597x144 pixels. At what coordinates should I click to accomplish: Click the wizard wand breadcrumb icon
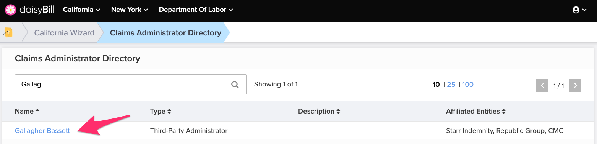(8, 32)
